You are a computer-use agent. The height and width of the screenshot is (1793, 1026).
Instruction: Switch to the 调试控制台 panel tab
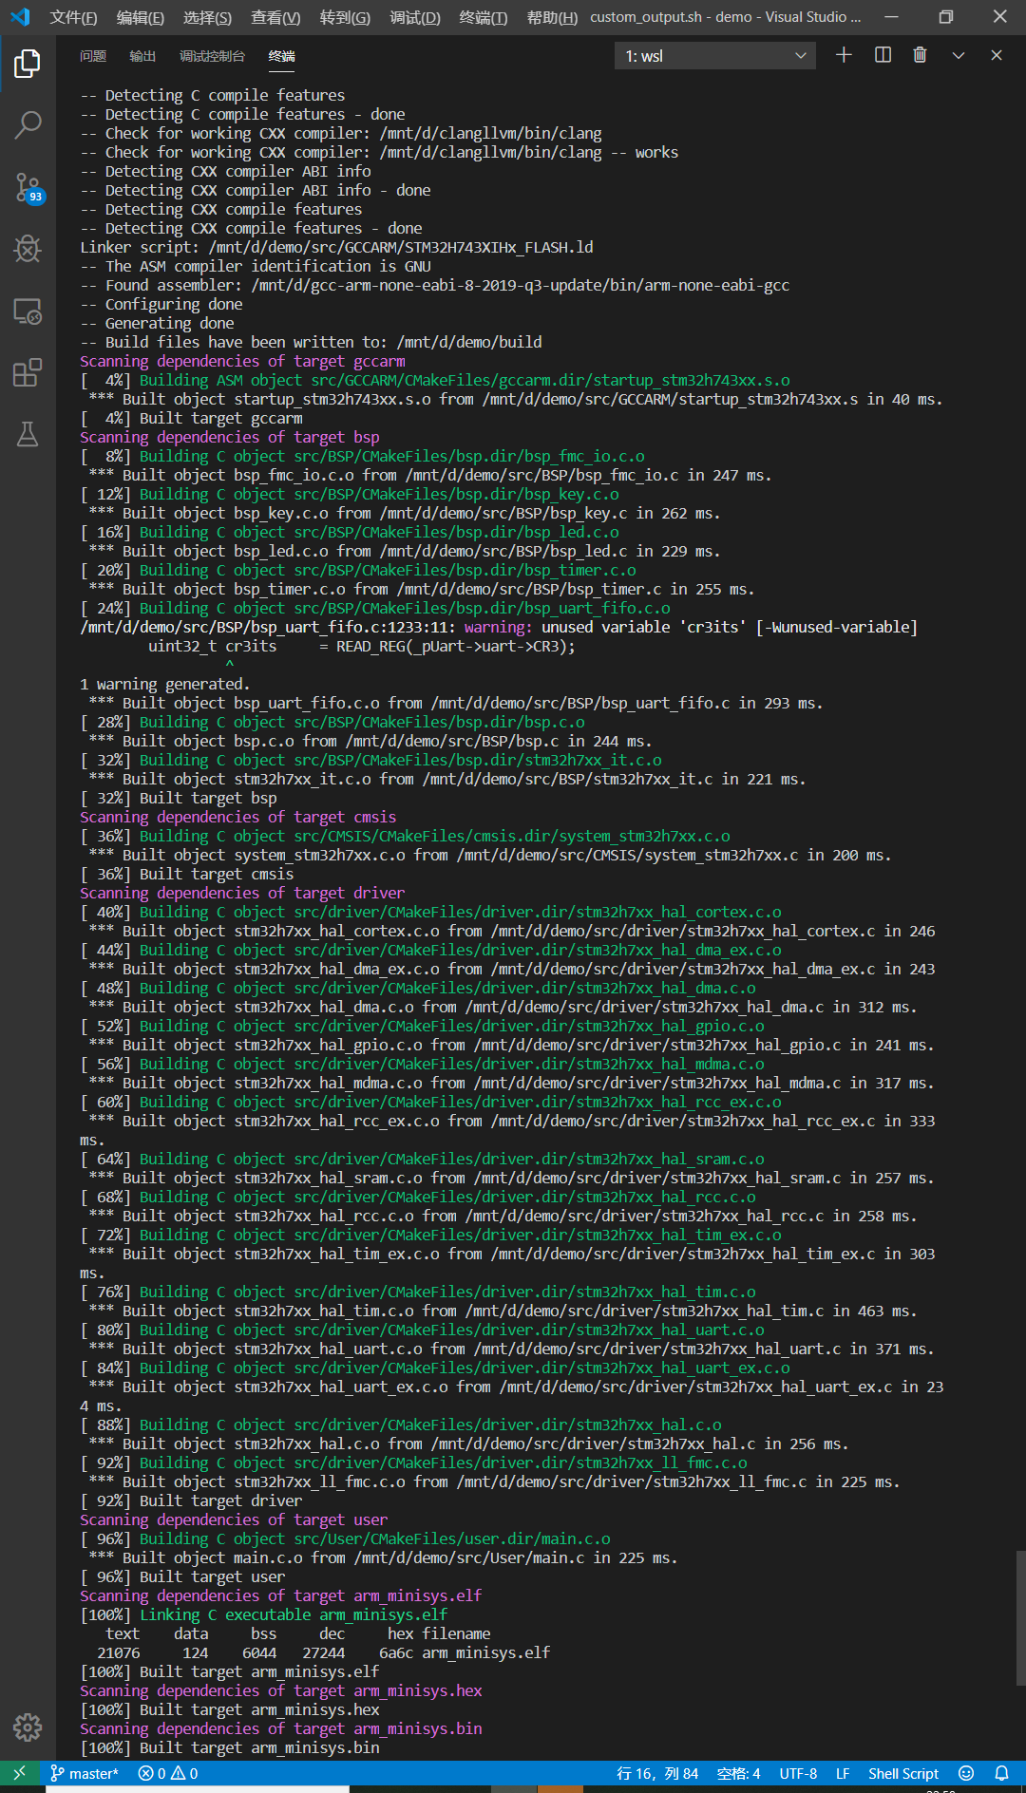pyautogui.click(x=212, y=56)
